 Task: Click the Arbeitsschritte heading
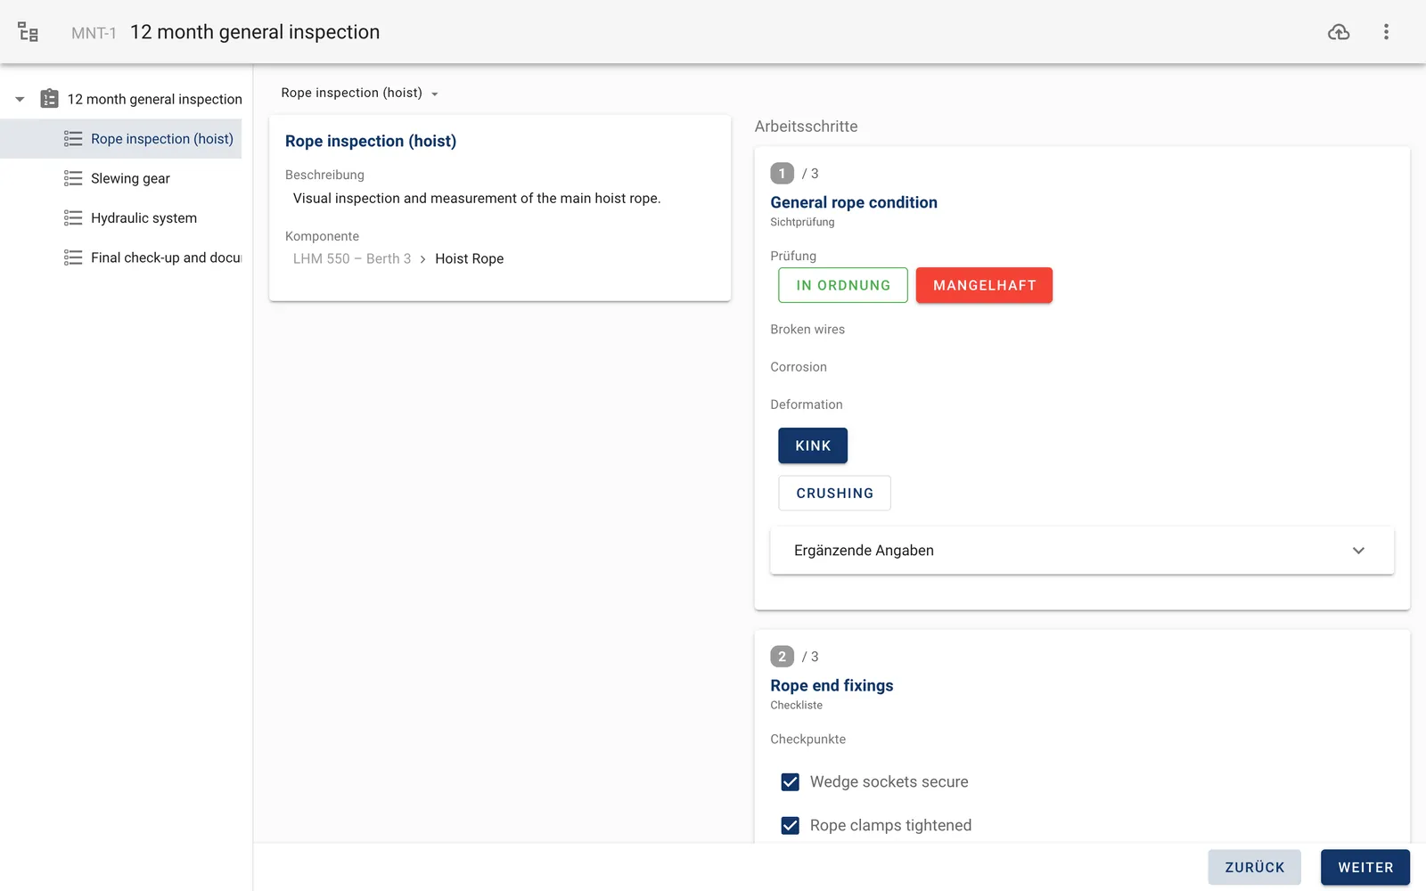point(806,127)
